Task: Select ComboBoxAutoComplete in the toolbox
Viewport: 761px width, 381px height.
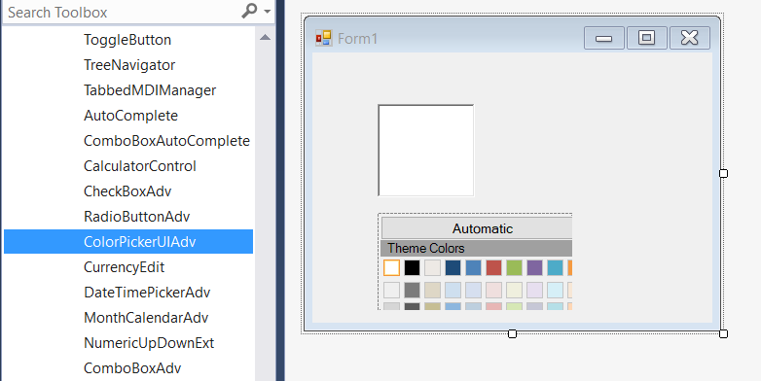Action: 166,141
